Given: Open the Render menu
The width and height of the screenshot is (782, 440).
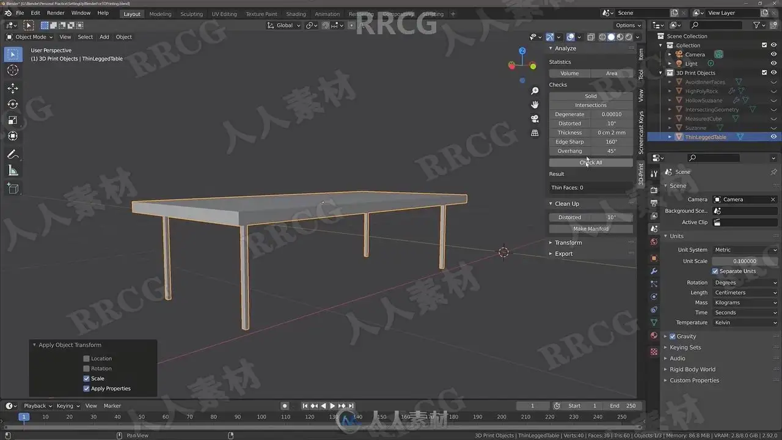Looking at the screenshot, I should point(56,13).
